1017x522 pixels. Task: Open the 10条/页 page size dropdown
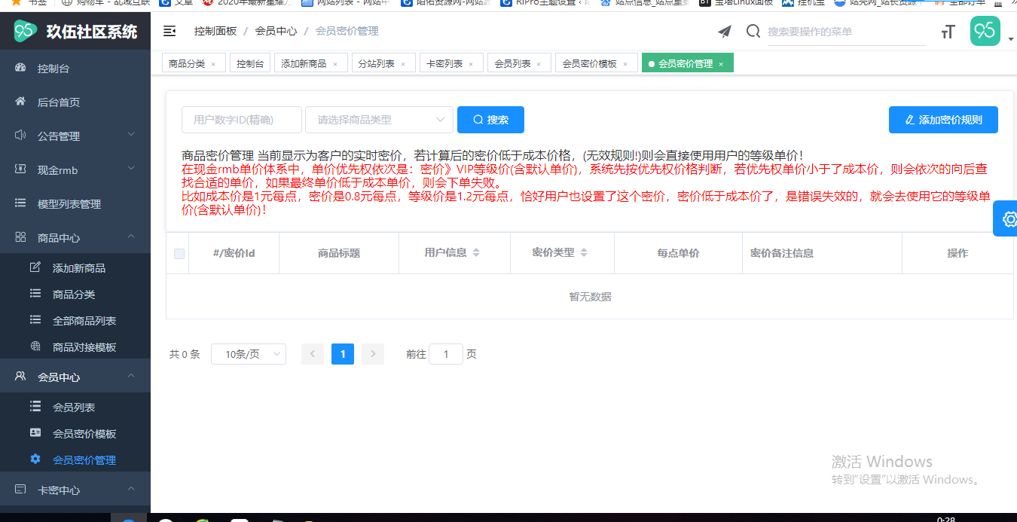pos(249,354)
